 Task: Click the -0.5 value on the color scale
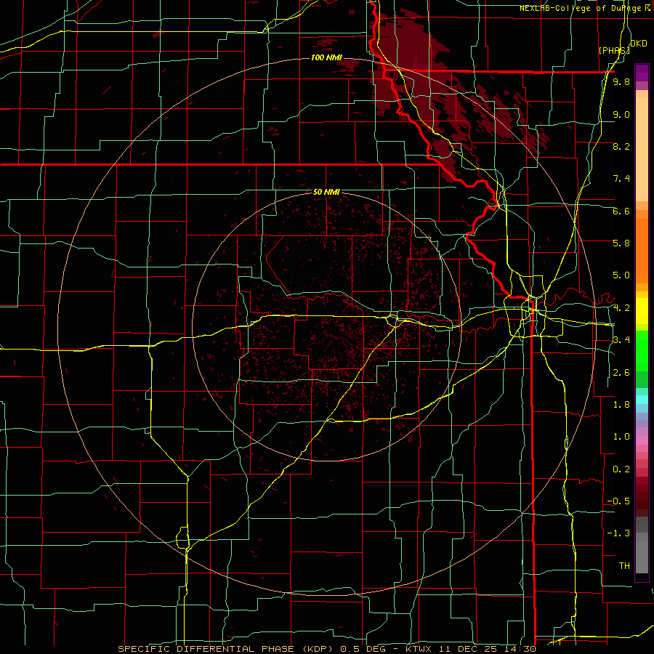coord(618,501)
